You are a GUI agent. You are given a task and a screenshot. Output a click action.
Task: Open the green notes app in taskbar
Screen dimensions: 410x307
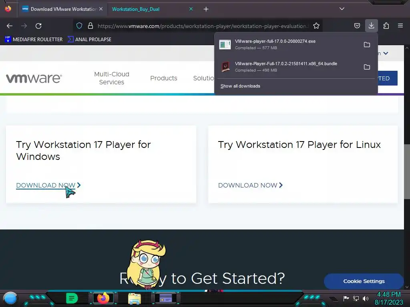click(72, 298)
